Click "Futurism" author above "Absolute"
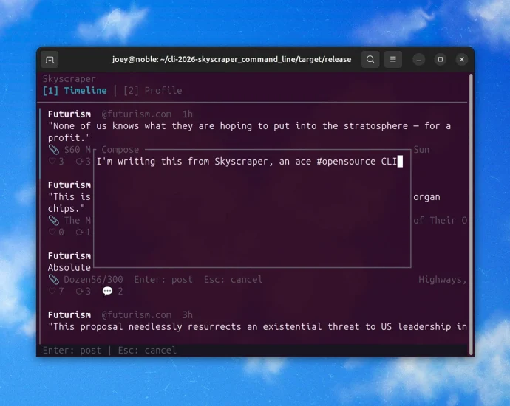 [x=69, y=256]
